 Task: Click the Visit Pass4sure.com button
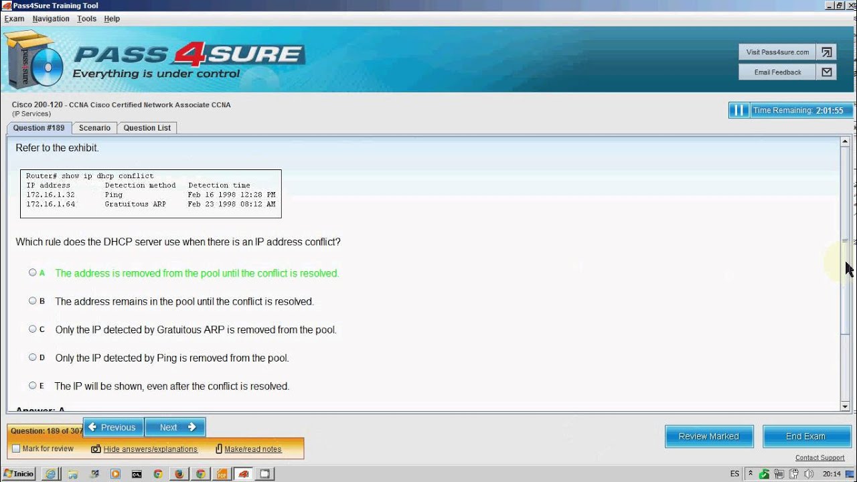coord(777,52)
